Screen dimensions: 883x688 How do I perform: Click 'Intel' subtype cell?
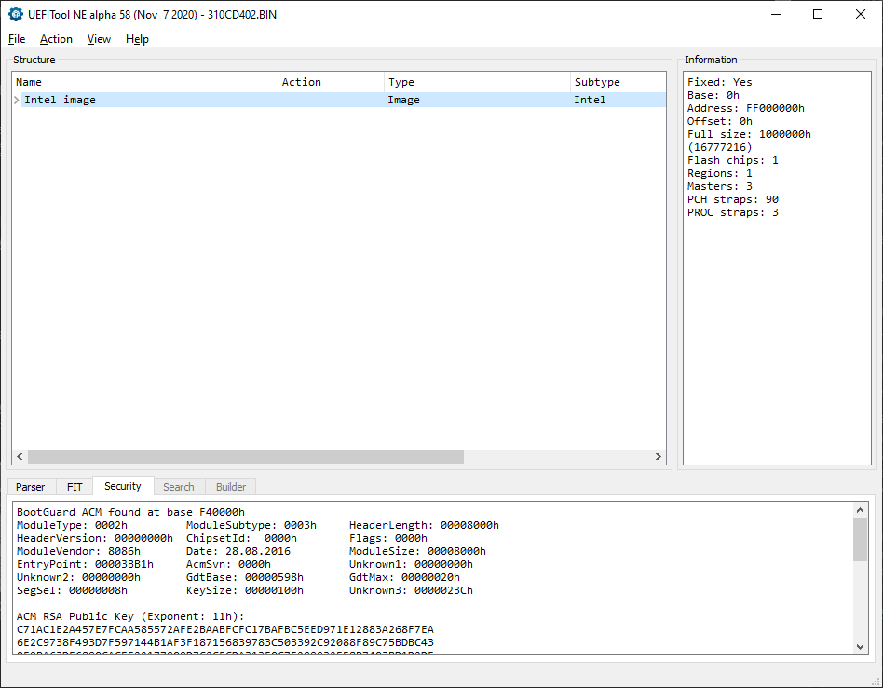click(x=590, y=100)
